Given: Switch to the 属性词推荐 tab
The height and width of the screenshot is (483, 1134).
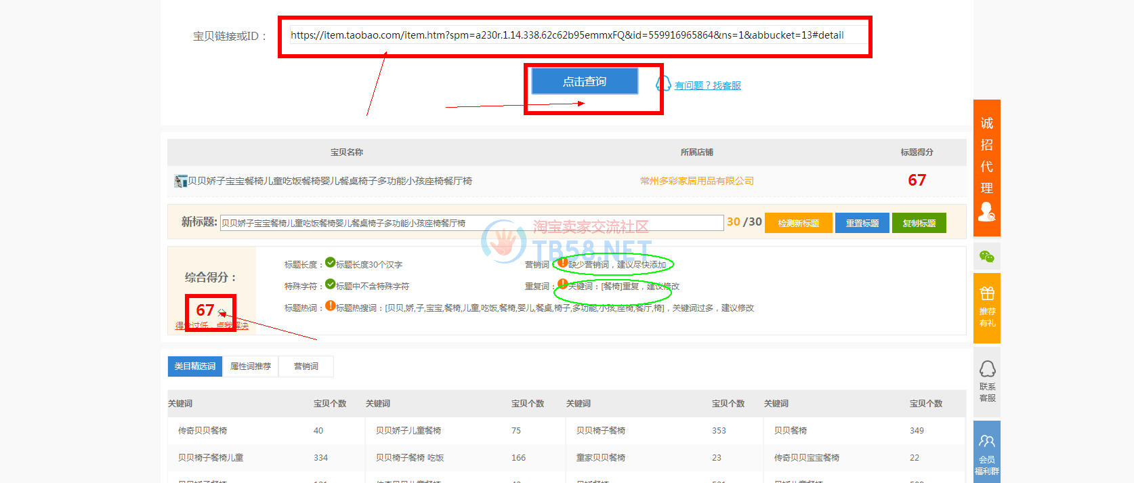Looking at the screenshot, I should click(250, 366).
